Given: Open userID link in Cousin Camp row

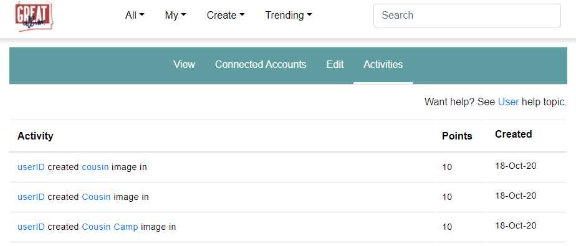Looking at the screenshot, I should (31, 227).
